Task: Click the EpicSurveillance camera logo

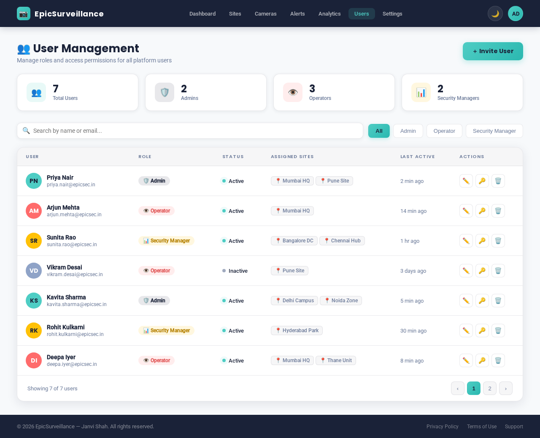Action: pos(23,13)
